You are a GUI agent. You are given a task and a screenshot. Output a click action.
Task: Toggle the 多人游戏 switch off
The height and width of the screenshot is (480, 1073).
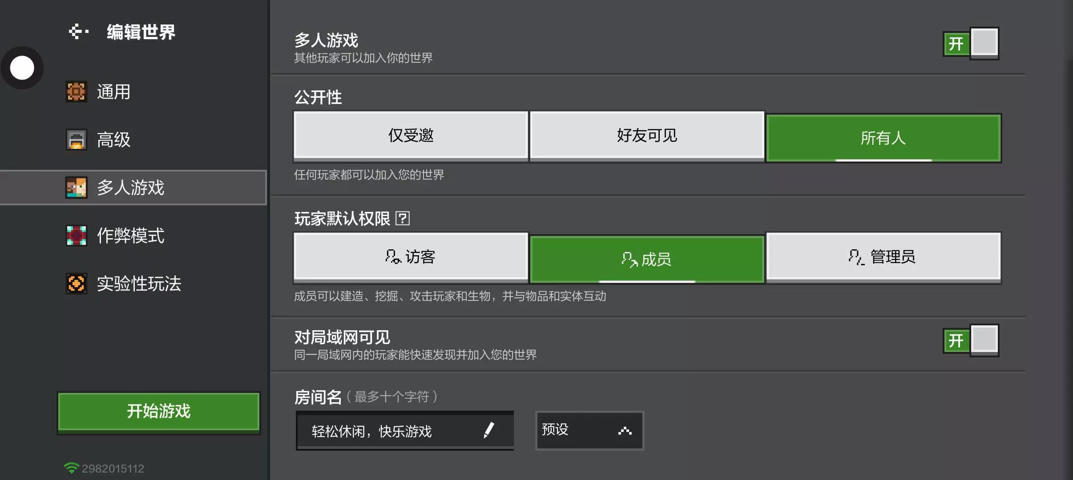coord(971,43)
